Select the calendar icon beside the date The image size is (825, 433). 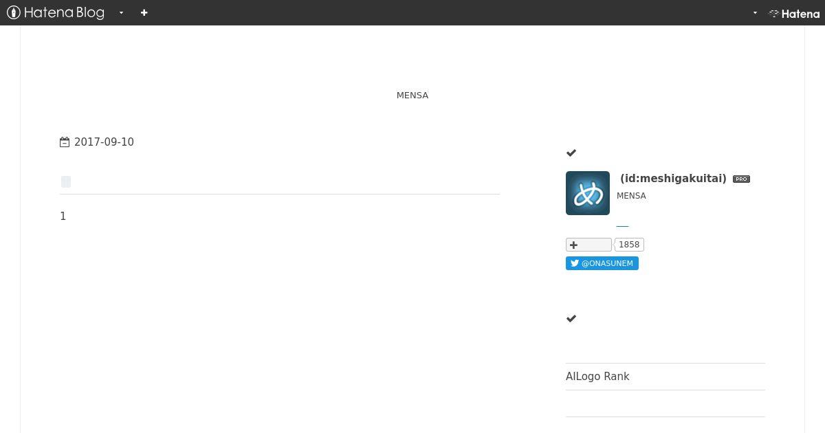click(x=65, y=142)
